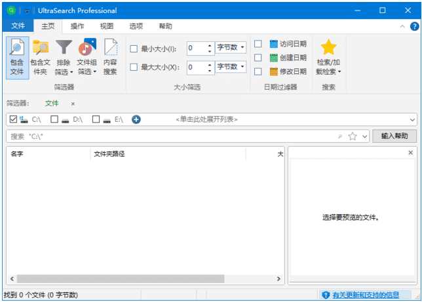This screenshot has width=422, height=302.
Task: Open quick access toolbar customize arrow
Action: (27, 11)
